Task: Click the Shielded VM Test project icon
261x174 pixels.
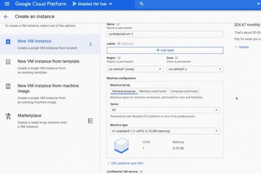Action: pyautogui.click(x=74, y=4)
